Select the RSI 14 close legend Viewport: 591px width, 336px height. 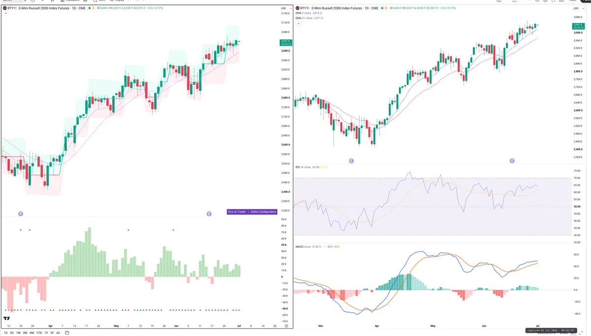click(303, 167)
